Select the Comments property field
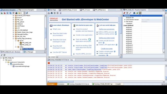 click(143, 23)
